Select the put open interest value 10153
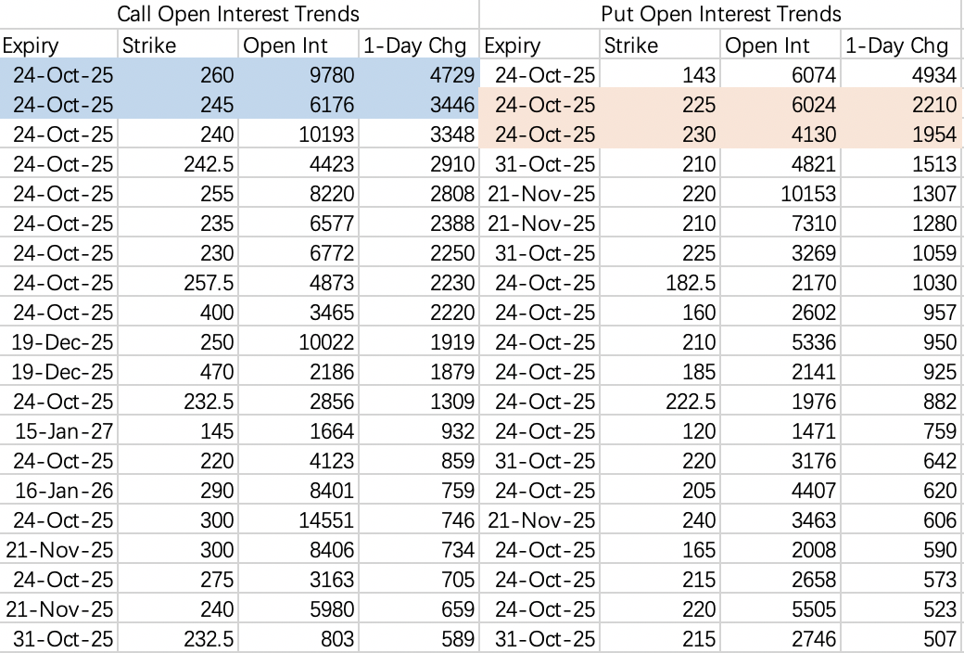Viewport: 964px width, 653px height. click(x=780, y=193)
